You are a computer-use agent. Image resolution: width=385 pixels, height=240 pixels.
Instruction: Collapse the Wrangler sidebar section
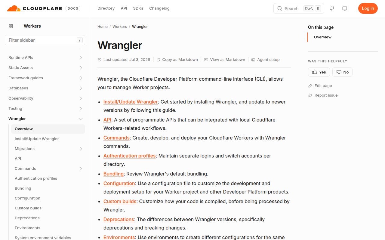pyautogui.click(x=81, y=119)
